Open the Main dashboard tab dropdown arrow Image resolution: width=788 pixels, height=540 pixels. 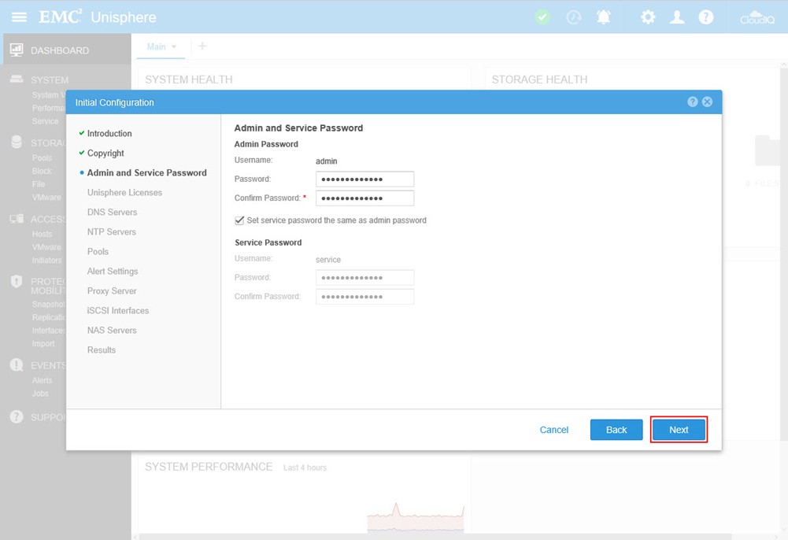pyautogui.click(x=174, y=46)
